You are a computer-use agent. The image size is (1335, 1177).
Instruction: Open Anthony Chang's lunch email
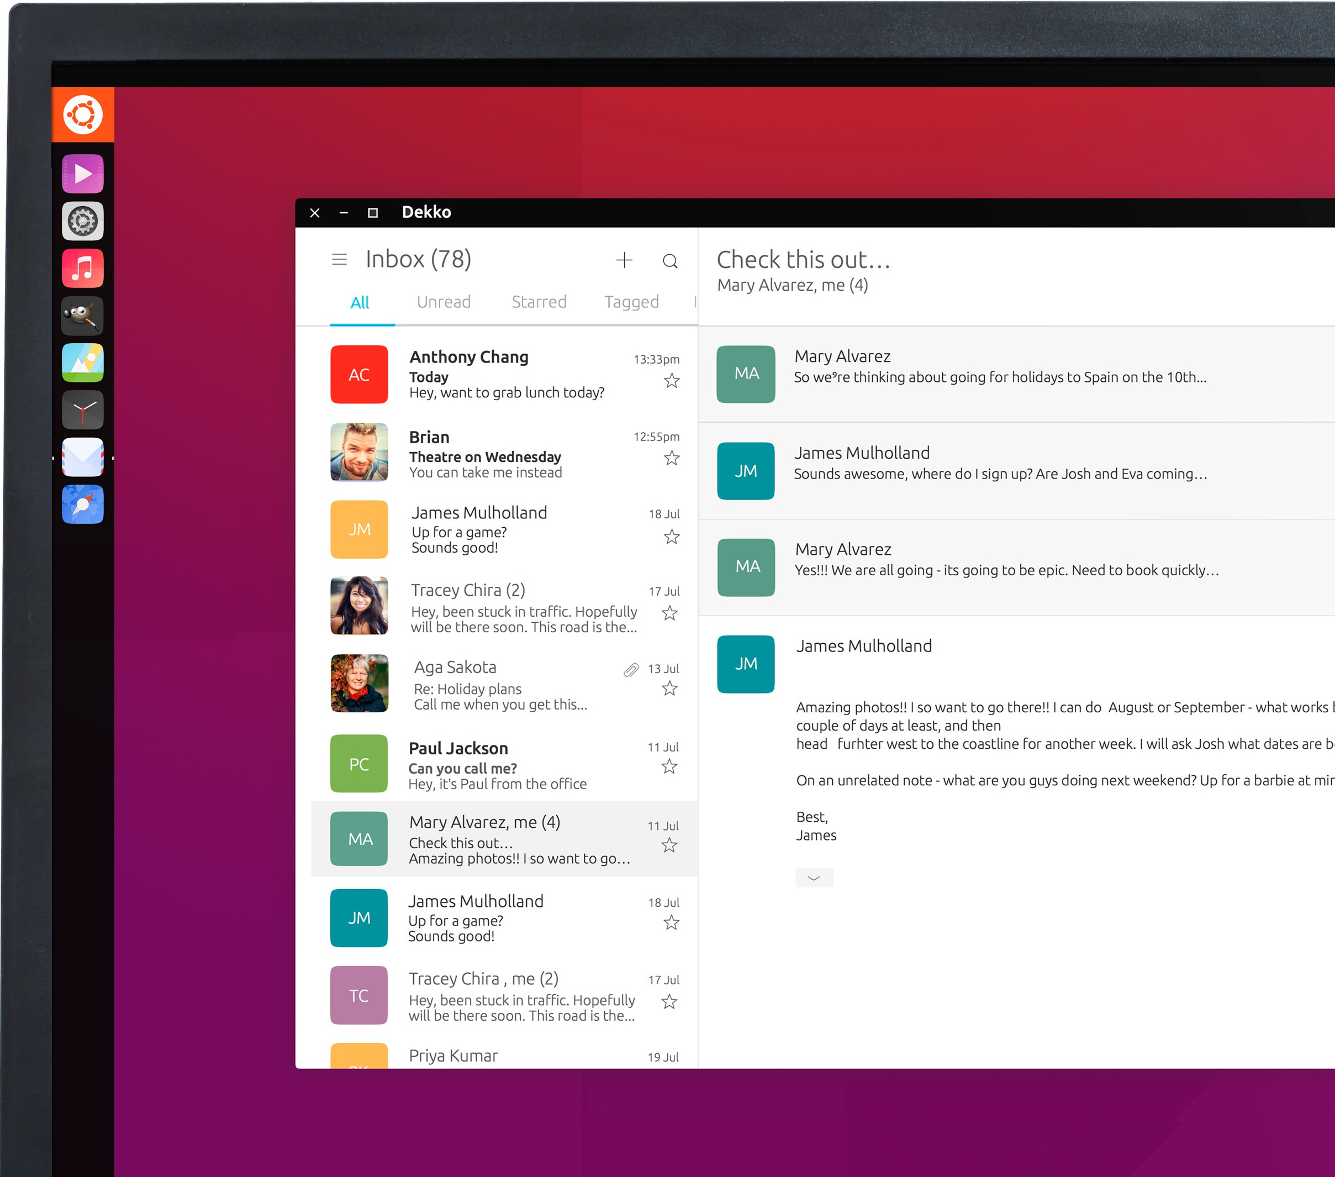504,375
